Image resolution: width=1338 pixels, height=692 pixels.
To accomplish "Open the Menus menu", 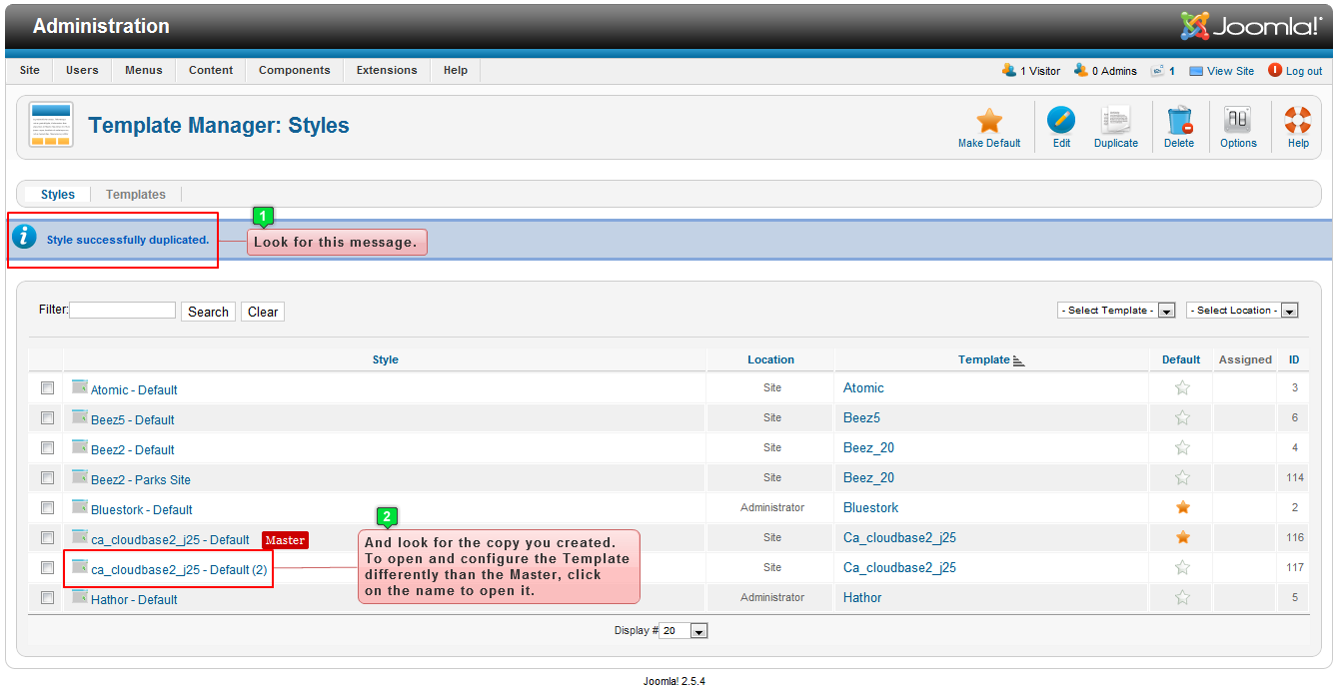I will click(x=144, y=70).
